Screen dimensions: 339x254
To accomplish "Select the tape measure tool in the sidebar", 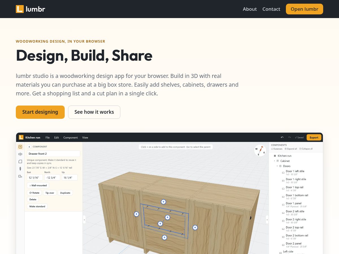I will click(20, 176).
